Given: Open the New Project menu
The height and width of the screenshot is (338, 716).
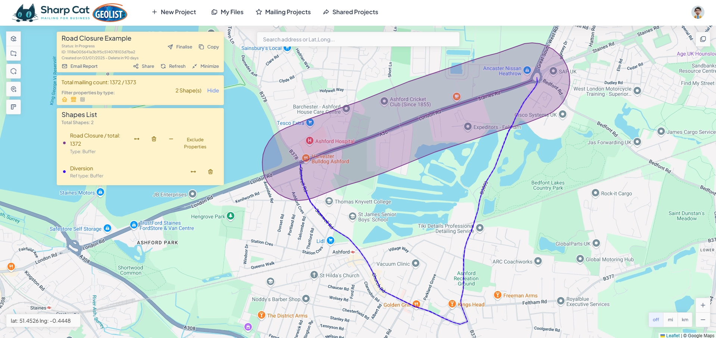Looking at the screenshot, I should click(x=174, y=12).
